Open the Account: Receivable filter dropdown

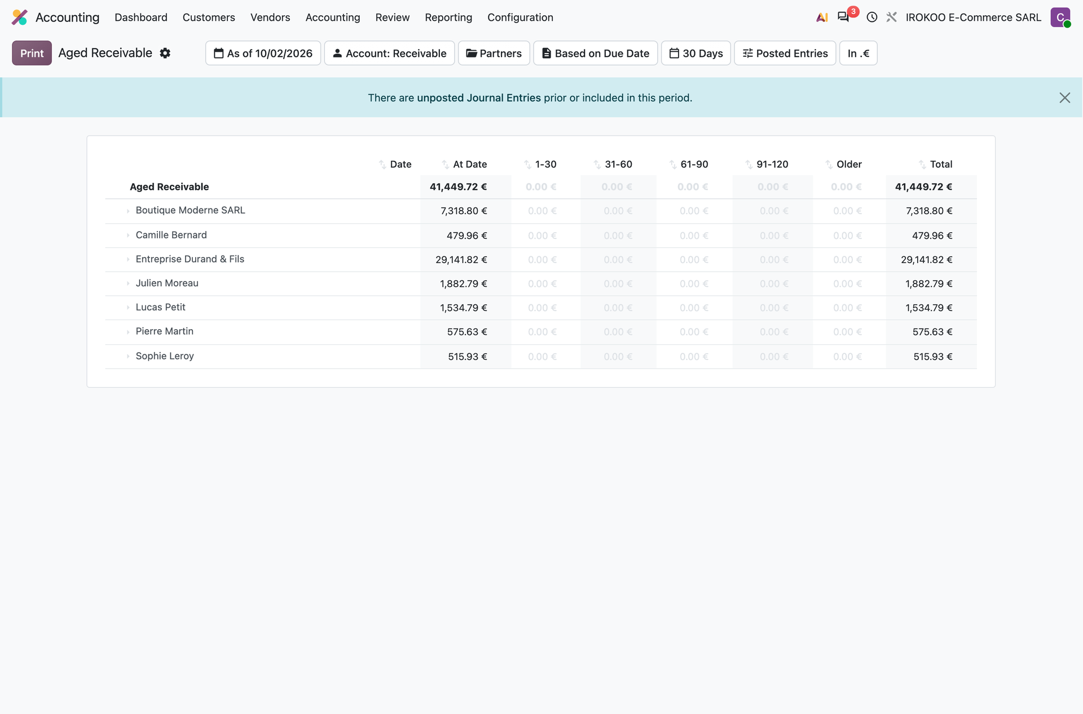tap(389, 53)
